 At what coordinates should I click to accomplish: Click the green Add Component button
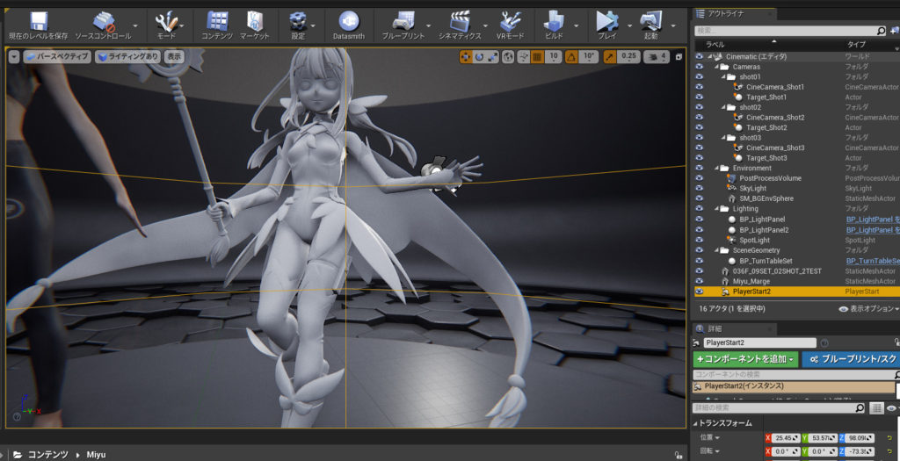pos(745,359)
